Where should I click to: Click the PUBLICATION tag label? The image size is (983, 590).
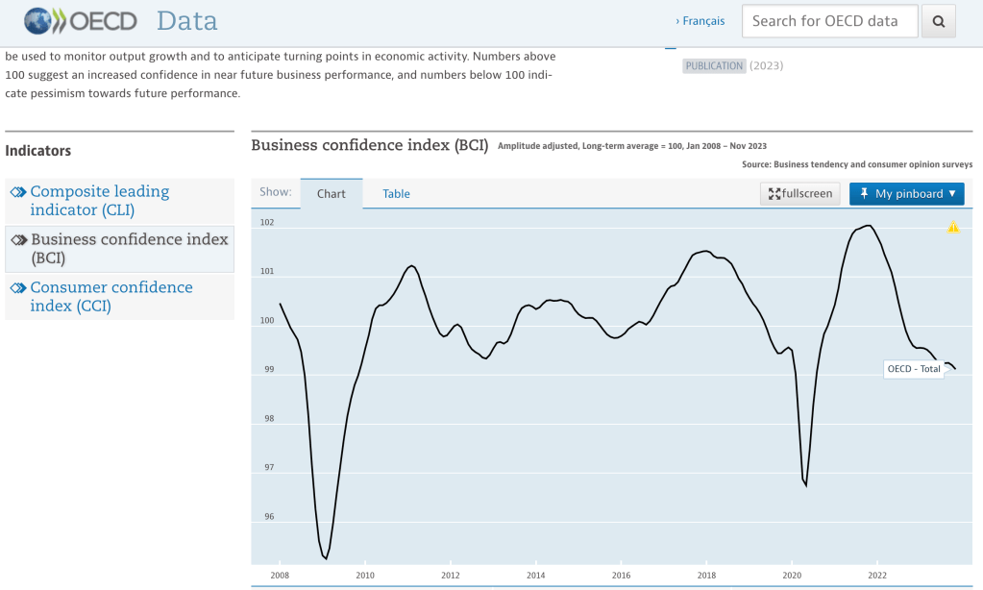click(714, 66)
